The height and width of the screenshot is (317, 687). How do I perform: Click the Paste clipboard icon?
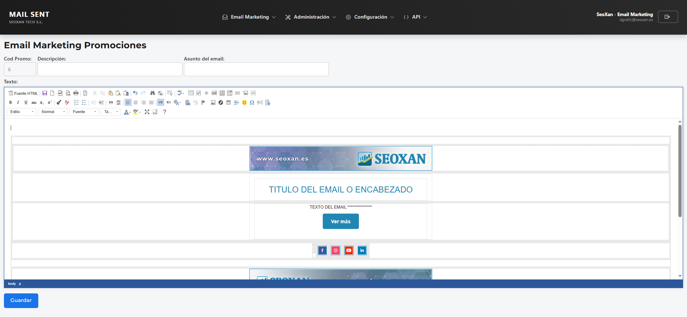click(111, 93)
